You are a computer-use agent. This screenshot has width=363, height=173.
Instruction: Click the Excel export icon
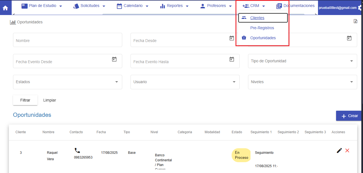coord(355,21)
